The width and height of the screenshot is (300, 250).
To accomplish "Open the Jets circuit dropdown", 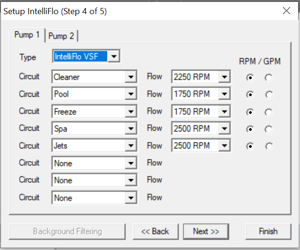I will (x=94, y=146).
